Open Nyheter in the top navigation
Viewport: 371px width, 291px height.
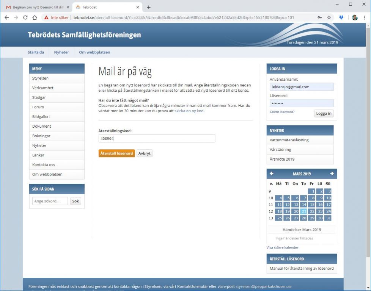pos(61,52)
